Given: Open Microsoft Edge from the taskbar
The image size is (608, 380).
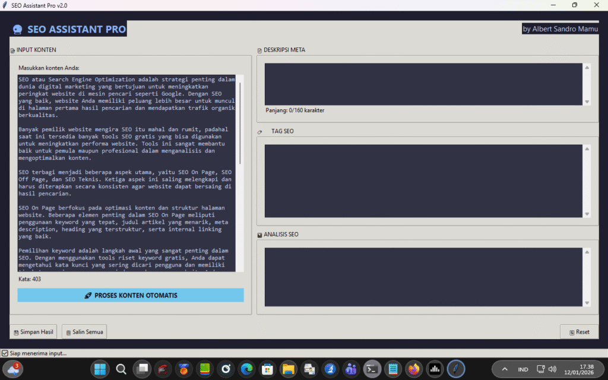Looking at the screenshot, I should (x=246, y=369).
